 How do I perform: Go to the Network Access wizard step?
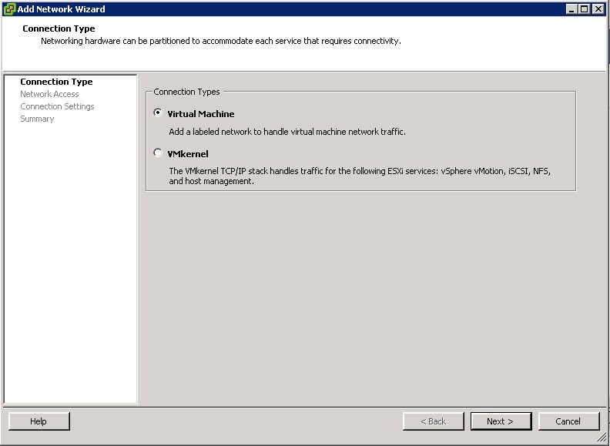click(49, 94)
